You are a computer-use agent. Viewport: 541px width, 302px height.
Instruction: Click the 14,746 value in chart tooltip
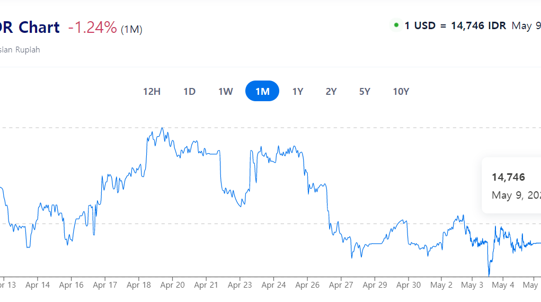508,177
